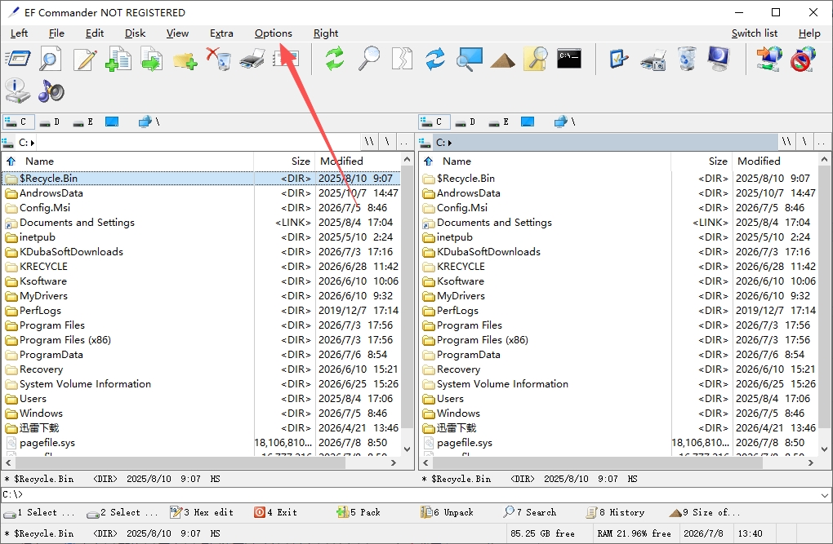Click the 'RAM 21.96% free' status entry

[x=634, y=533]
